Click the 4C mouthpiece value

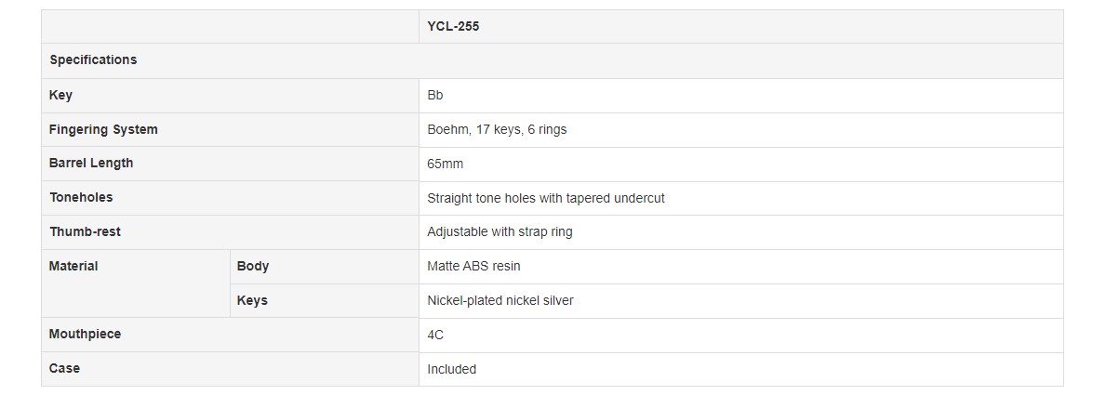click(x=435, y=335)
